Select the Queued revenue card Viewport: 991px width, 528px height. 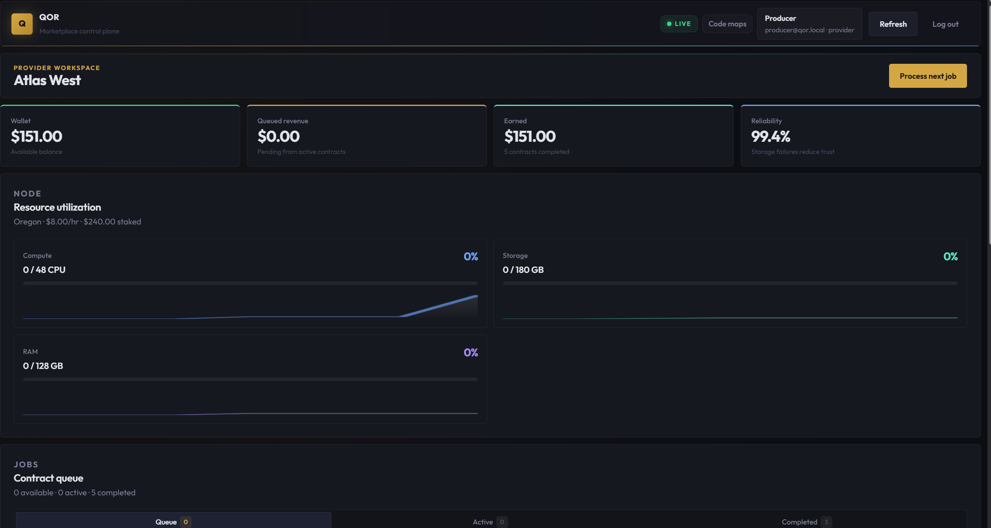(366, 136)
